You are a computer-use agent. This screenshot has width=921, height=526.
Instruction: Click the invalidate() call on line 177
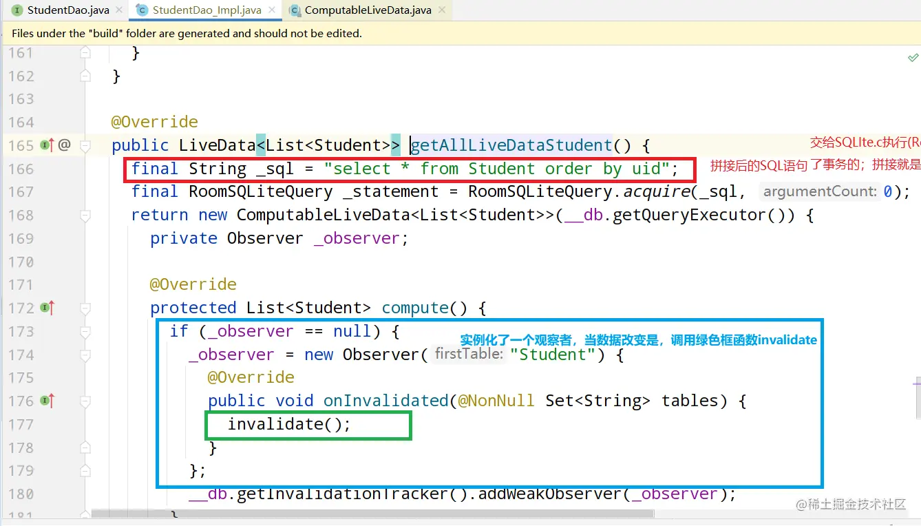(289, 424)
